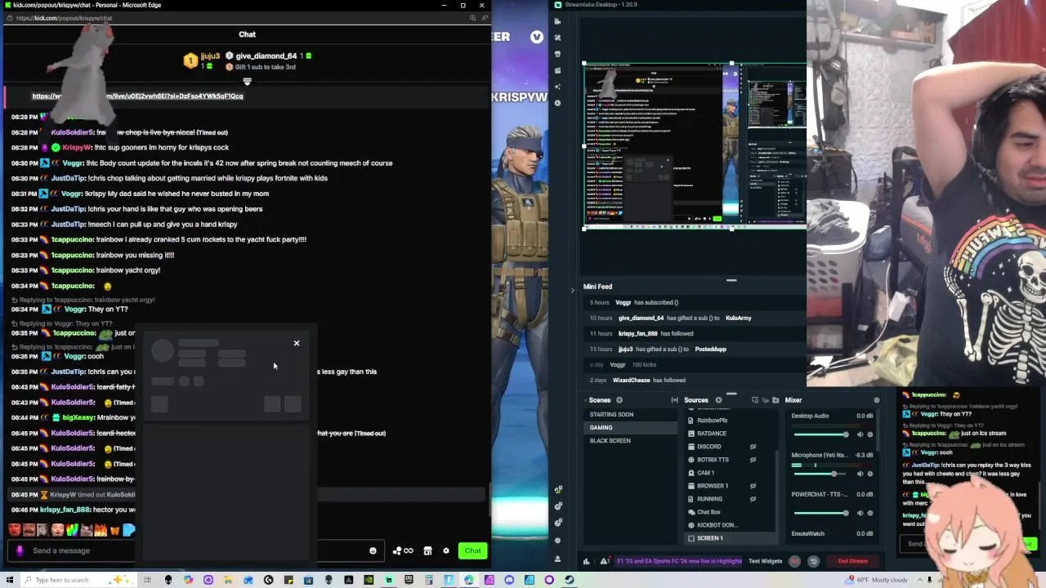This screenshot has width=1046, height=588.
Task: Click the Mini Feed heading
Action: 597,287
